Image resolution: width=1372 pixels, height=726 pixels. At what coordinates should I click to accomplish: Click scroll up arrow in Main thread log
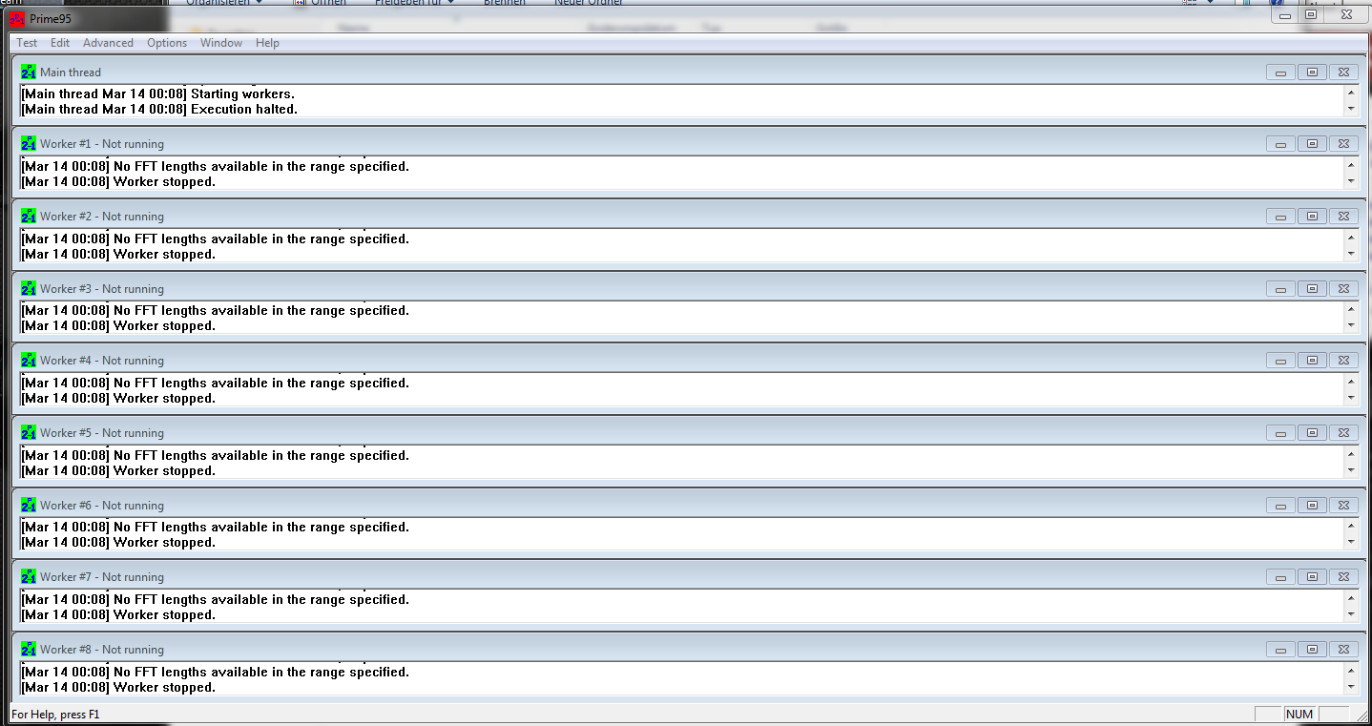(x=1351, y=93)
